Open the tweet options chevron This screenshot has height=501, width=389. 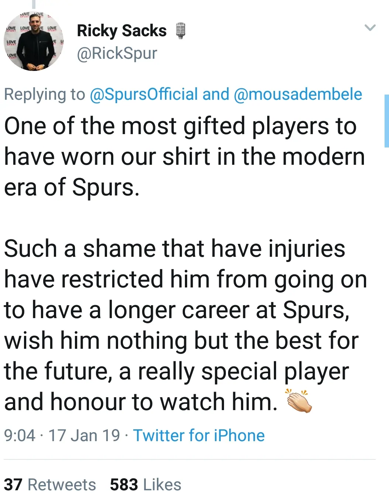[369, 28]
